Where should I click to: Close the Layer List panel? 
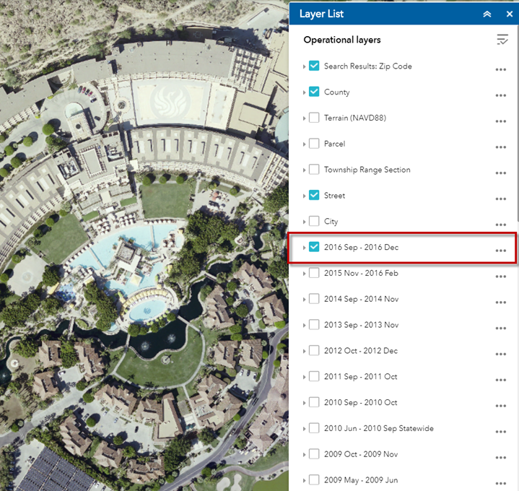pos(509,14)
